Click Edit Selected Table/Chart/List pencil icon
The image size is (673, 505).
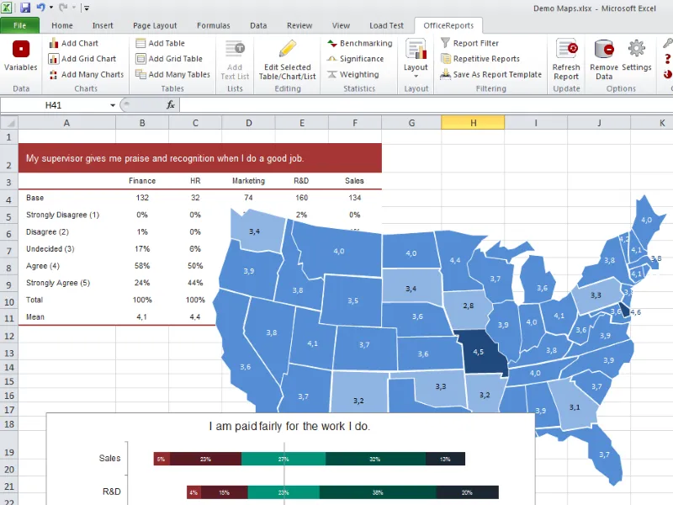288,48
